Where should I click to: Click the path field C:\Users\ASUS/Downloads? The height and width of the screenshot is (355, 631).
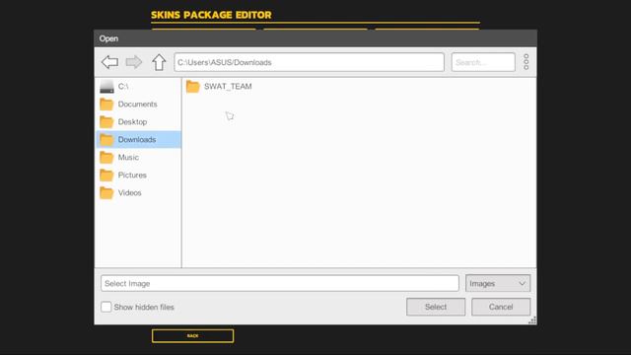(309, 62)
